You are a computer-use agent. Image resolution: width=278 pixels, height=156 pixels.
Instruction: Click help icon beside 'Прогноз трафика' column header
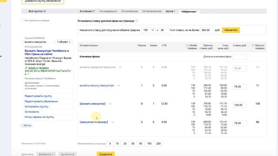pos(253,45)
